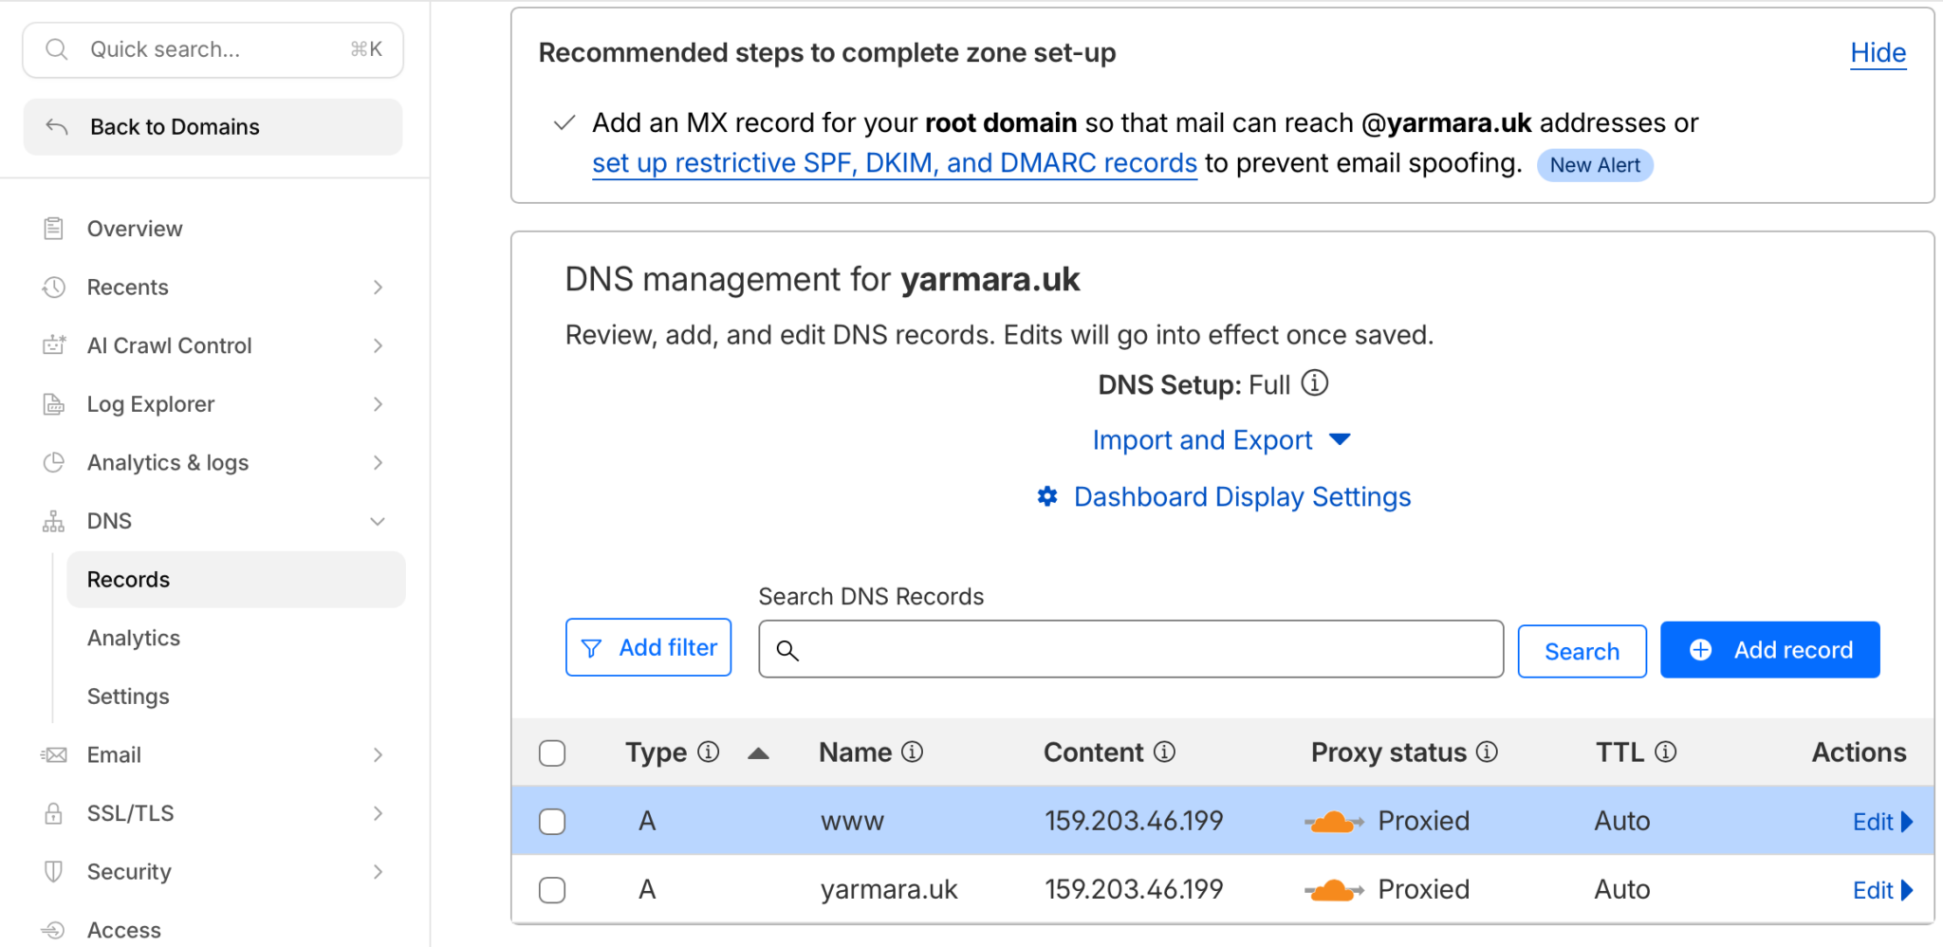The width and height of the screenshot is (1943, 947).
Task: Click the TTL column info icon
Action: pyautogui.click(x=1666, y=752)
